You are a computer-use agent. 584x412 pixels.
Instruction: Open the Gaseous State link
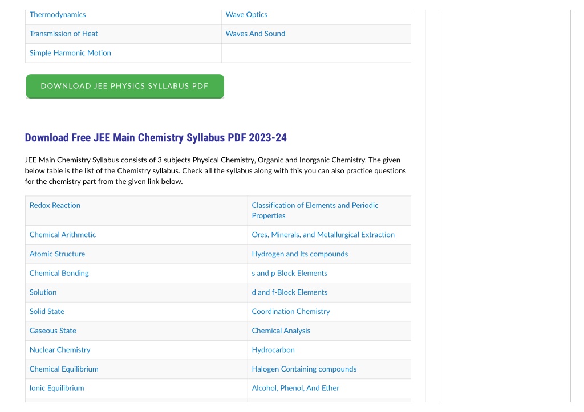(52, 331)
